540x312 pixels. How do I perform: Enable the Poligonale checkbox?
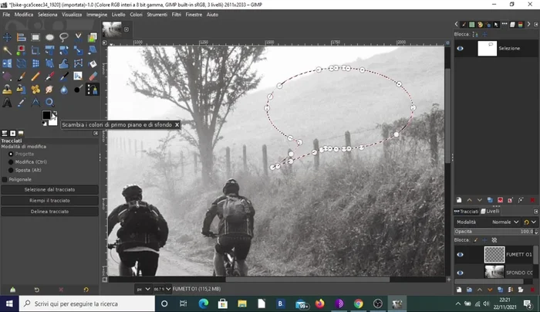5,179
